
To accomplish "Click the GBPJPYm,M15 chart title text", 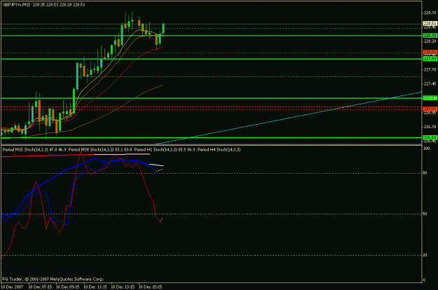I will pyautogui.click(x=16, y=4).
